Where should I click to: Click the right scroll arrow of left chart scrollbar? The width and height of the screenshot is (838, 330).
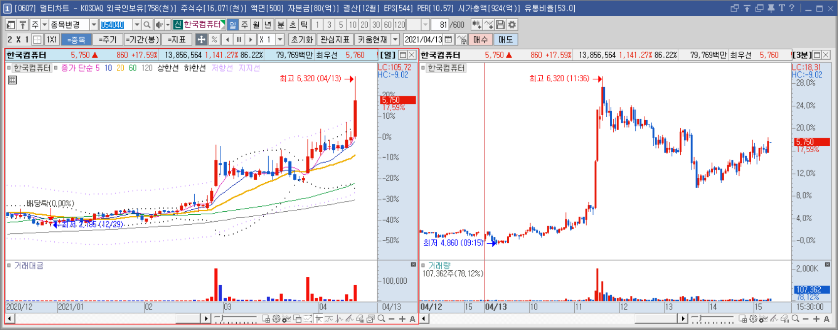(206, 319)
